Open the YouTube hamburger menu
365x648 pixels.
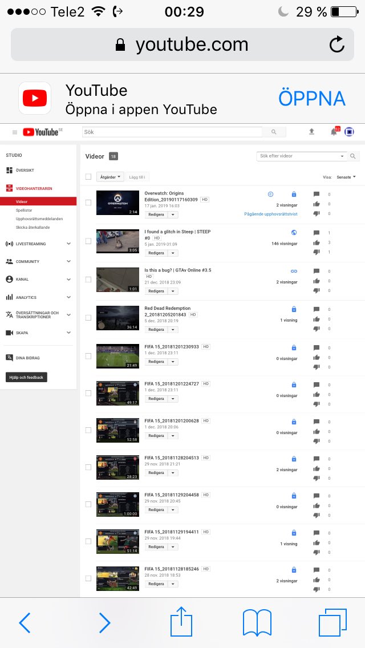pos(15,132)
